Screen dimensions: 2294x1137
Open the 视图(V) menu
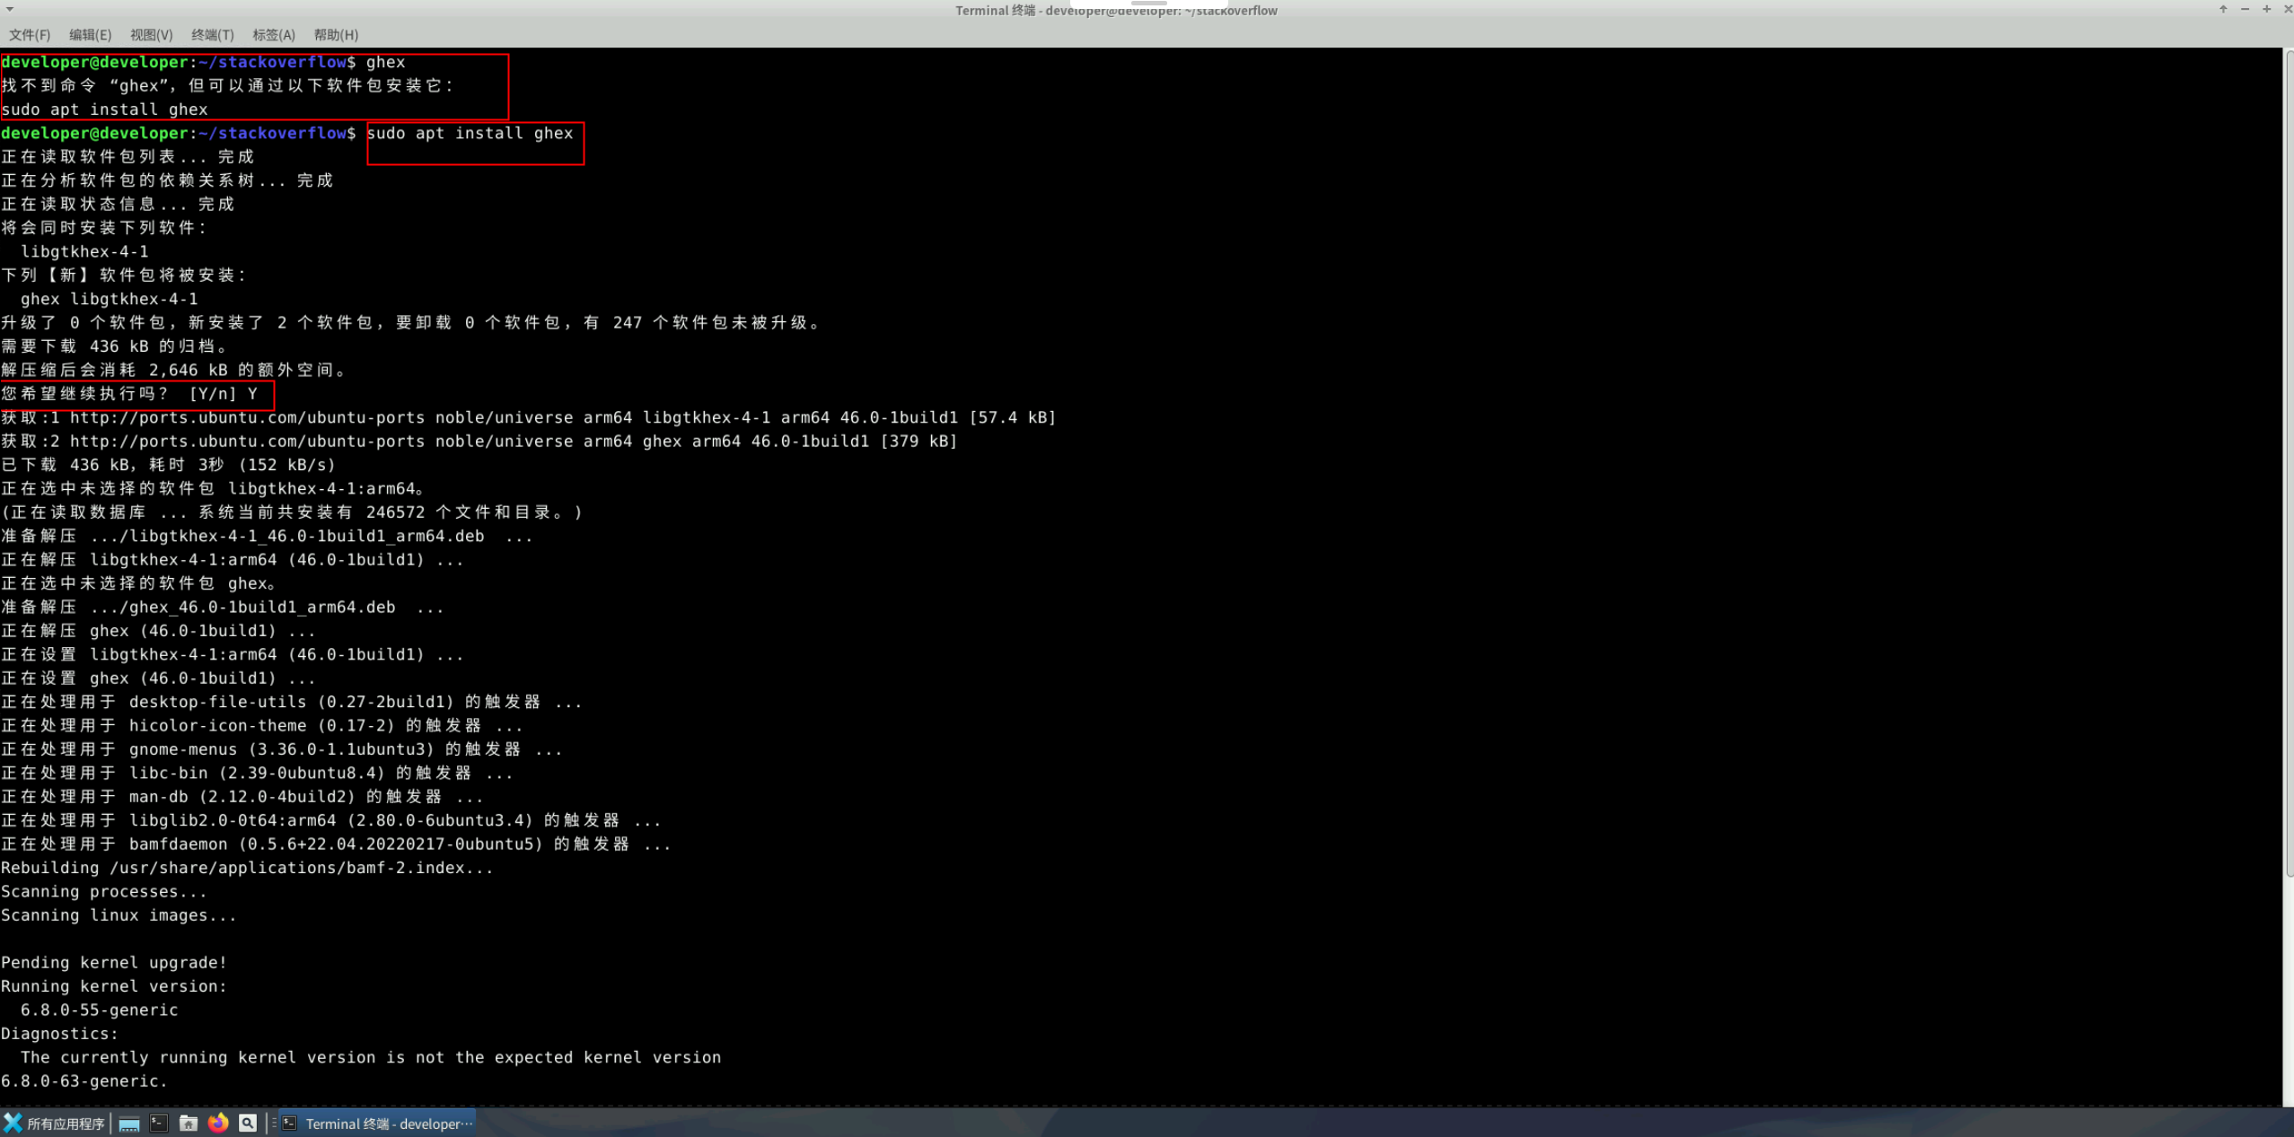pos(151,35)
